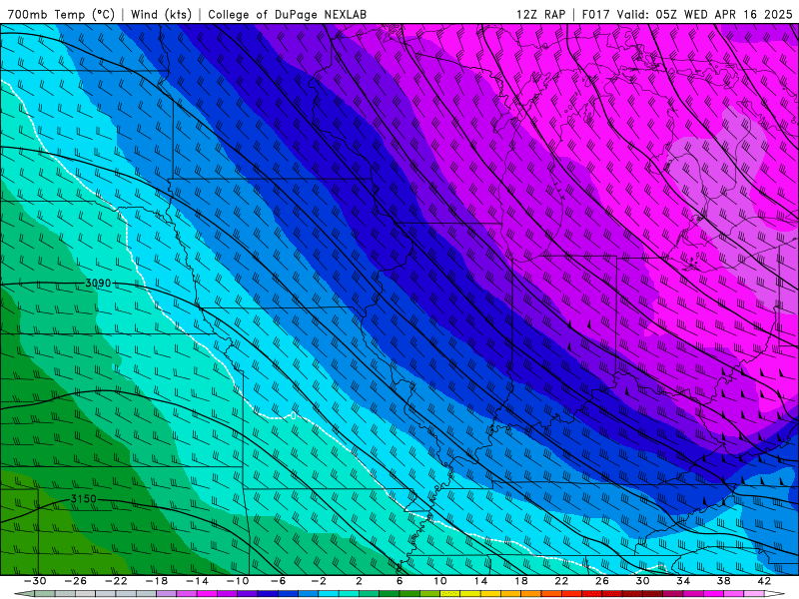Click 'College of DuPage NEXLAB' header text
Viewport: 799px width, 599px height.
pos(287,14)
